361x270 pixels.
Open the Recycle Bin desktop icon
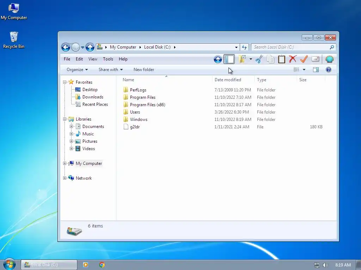click(x=14, y=40)
